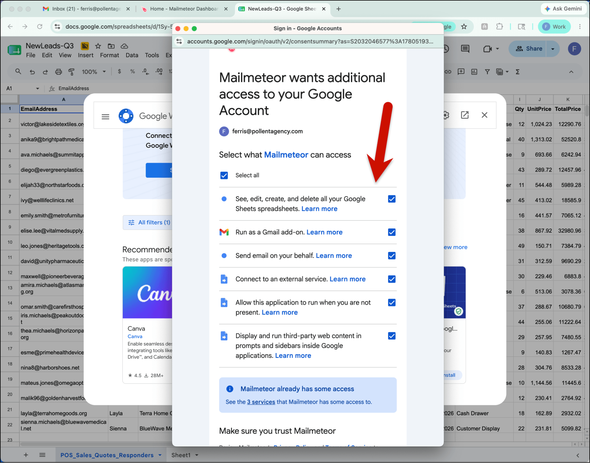Toggle the Select all checkbox

(224, 175)
